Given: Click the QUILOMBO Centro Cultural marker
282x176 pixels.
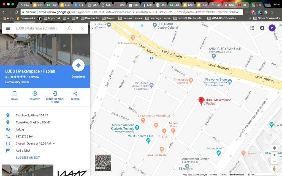Looking at the screenshot, I should point(155,25).
